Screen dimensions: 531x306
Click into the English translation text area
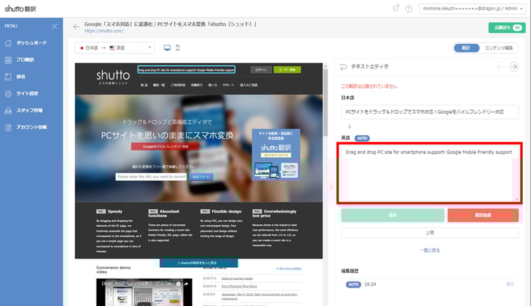coord(430,173)
